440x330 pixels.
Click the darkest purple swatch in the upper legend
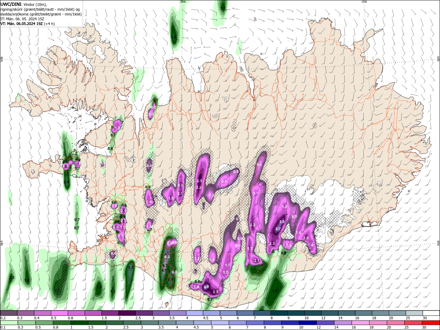(x=127, y=313)
